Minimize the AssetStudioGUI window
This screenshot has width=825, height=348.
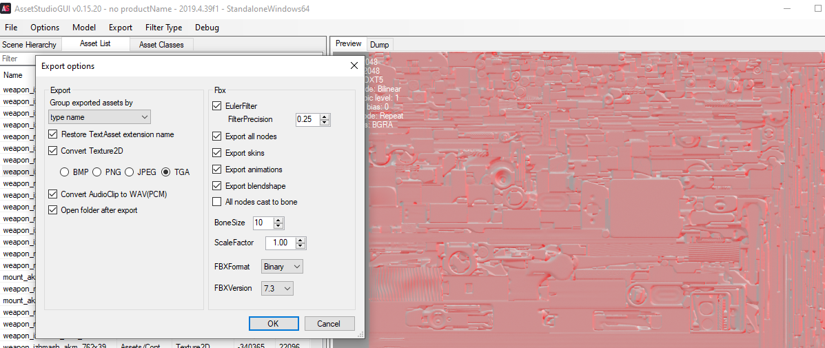click(788, 10)
